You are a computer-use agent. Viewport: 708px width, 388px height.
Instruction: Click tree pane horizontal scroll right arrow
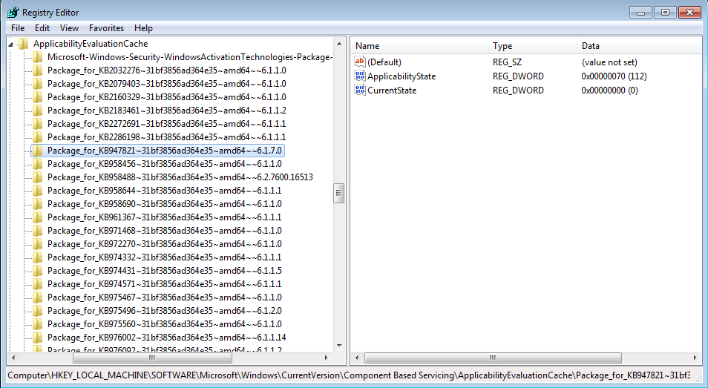tap(326, 358)
